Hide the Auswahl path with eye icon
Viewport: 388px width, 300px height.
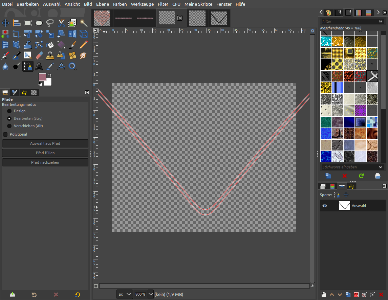point(325,206)
